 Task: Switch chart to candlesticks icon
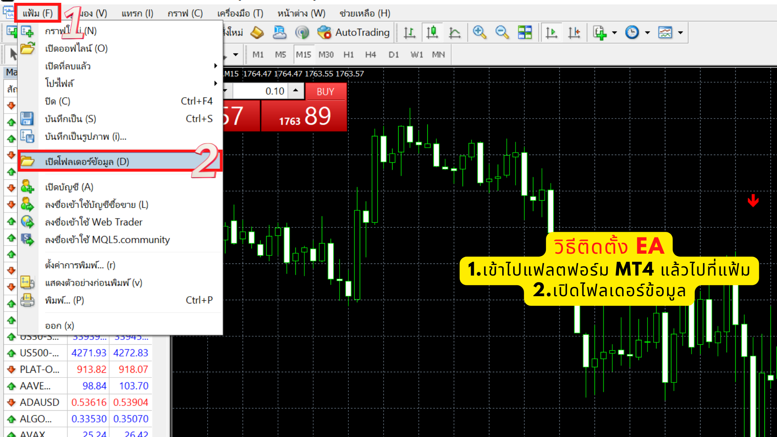tap(432, 32)
